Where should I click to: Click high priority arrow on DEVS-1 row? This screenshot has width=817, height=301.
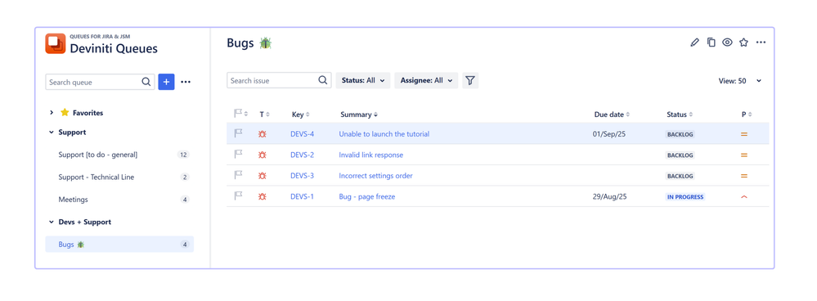[744, 197]
